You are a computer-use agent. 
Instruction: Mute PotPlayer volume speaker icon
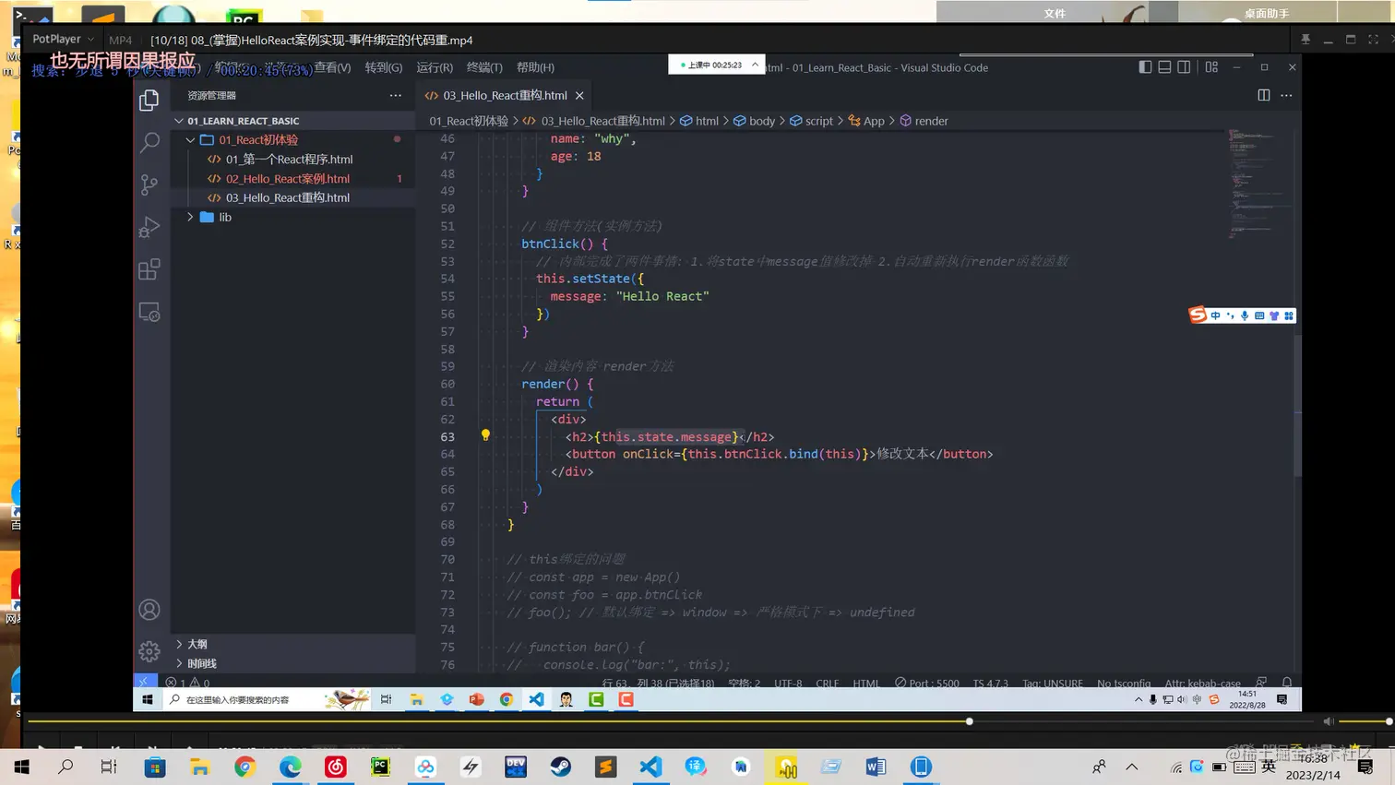tap(1328, 721)
